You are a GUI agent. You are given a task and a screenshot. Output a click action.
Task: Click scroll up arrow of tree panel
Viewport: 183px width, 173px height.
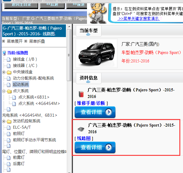coord(69,27)
